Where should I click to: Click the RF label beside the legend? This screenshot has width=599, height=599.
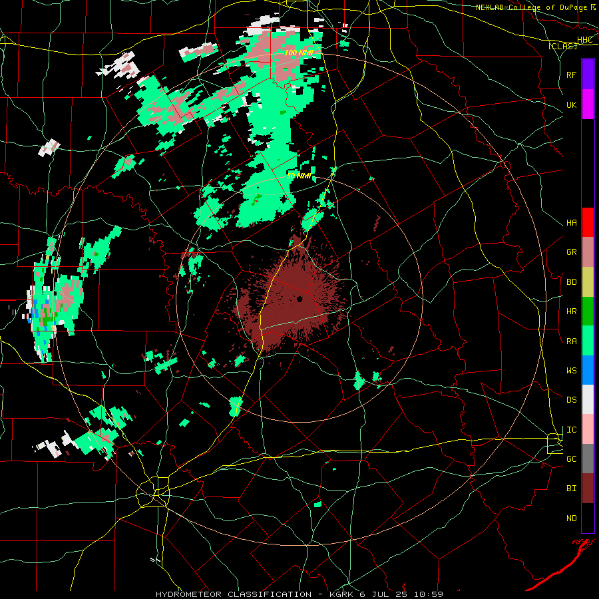coord(571,75)
